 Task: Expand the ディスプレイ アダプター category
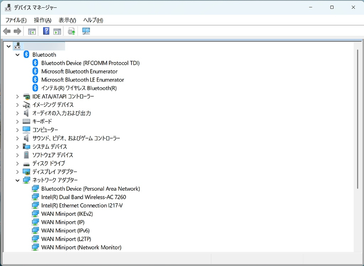point(17,172)
